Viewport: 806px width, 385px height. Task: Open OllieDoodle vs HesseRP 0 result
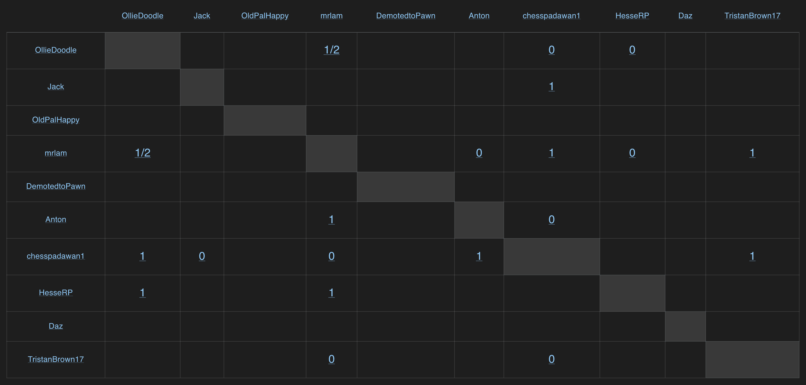(x=632, y=50)
